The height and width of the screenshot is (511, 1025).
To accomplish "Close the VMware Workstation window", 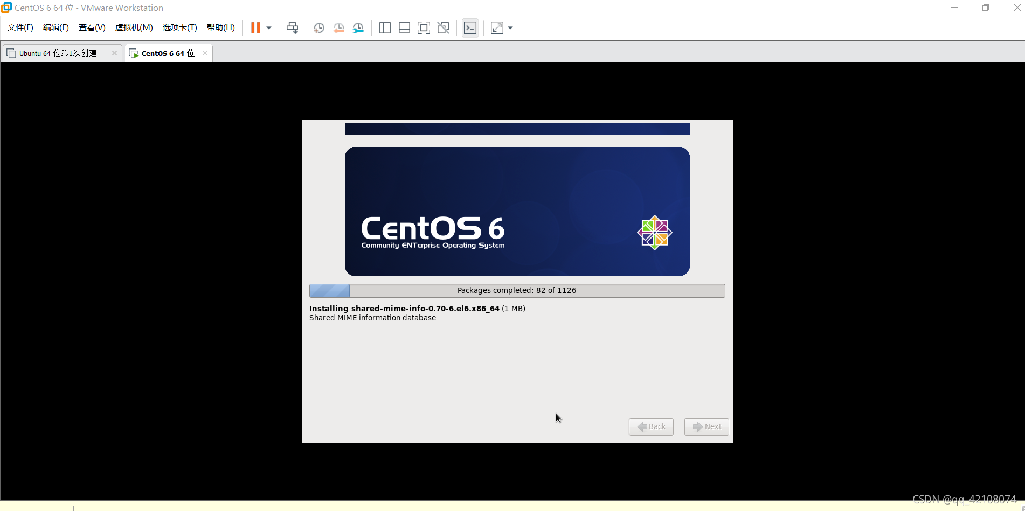I will coord(1017,8).
